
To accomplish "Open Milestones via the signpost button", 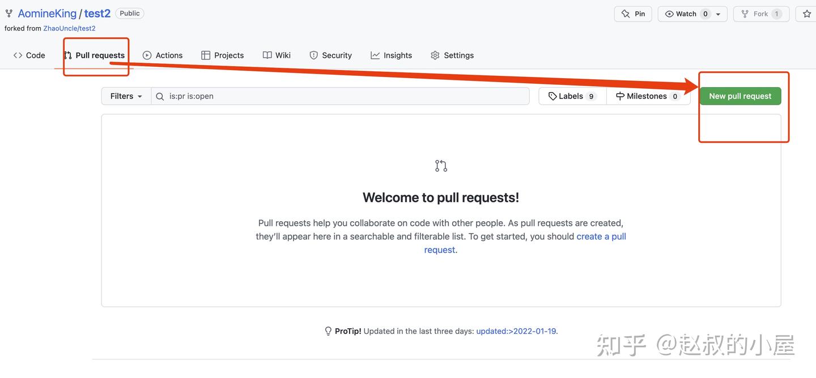I will click(x=648, y=96).
